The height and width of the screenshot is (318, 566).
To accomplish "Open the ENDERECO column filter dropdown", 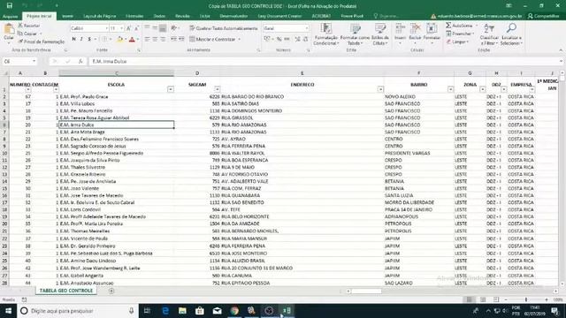I will [x=380, y=89].
